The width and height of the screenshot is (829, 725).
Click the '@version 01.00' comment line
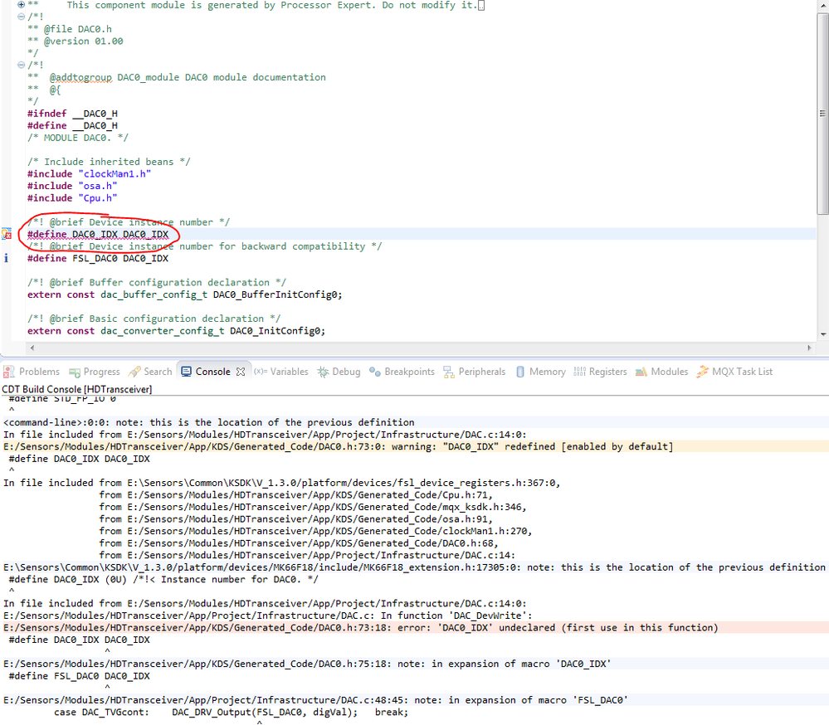click(x=76, y=41)
